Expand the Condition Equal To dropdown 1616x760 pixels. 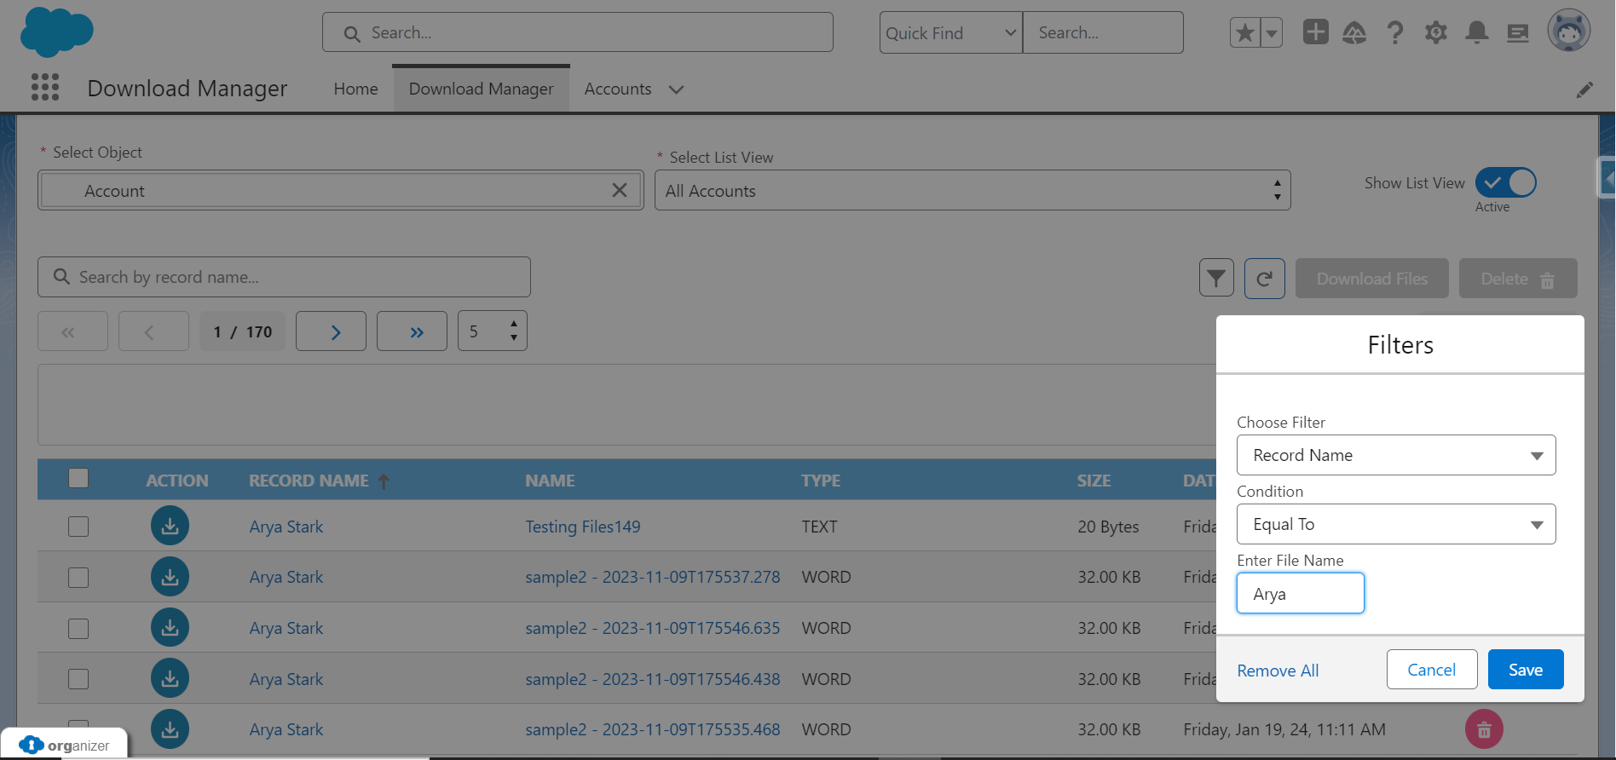1395,524
